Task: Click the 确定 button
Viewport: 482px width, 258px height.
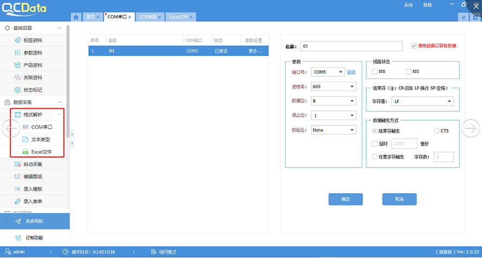Action: pos(345,199)
